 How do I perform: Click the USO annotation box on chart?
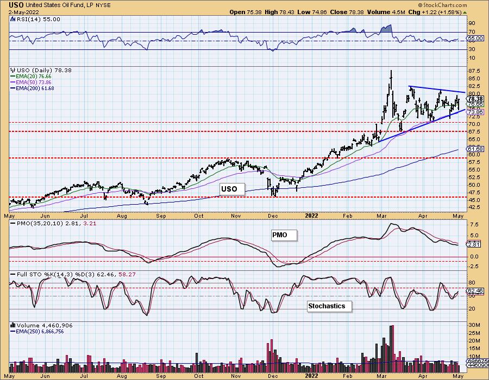click(231, 189)
